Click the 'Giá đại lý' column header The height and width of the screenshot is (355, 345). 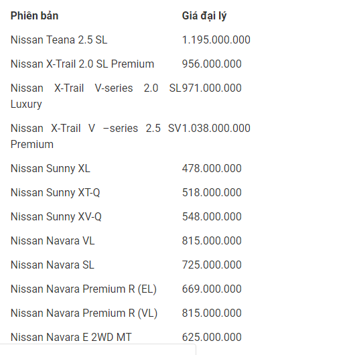[x=204, y=16]
